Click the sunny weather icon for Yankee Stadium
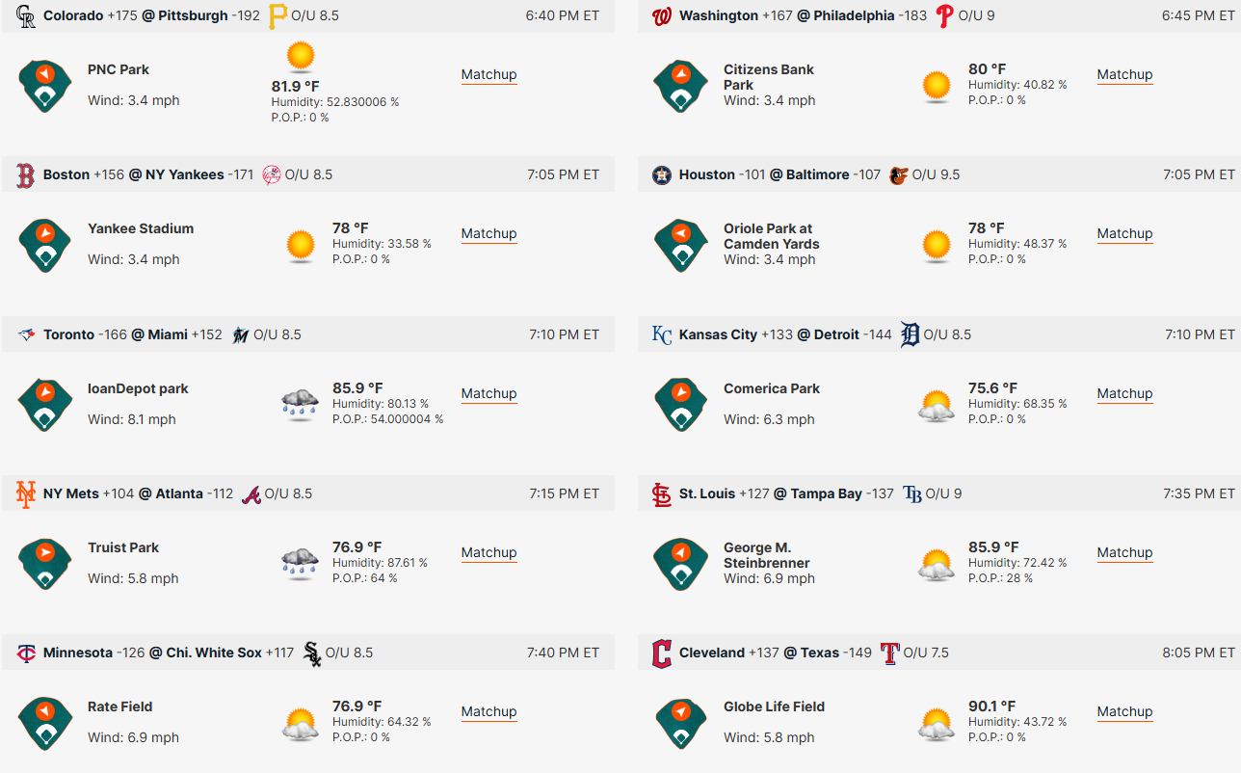Screen dimensions: 1241x773 (301, 246)
